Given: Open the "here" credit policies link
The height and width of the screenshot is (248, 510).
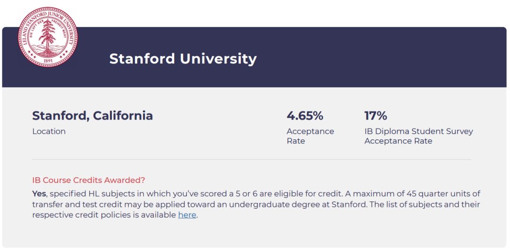Looking at the screenshot, I should 187,215.
